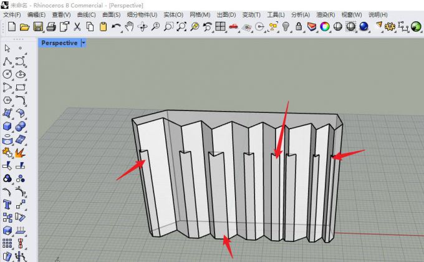Click the explode tool icon
The height and width of the screenshot is (262, 424).
coord(21,152)
